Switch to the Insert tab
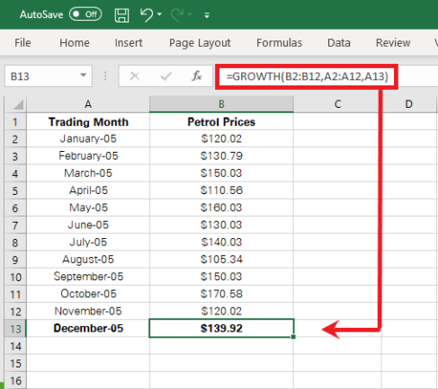438x389 pixels. (129, 43)
